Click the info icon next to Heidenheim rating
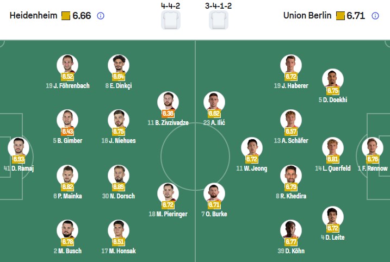 click(x=100, y=16)
